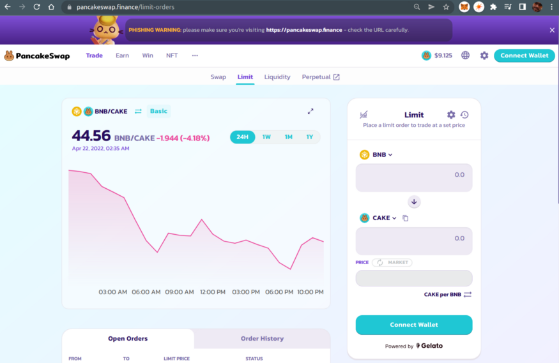Click the share page icon in address bar
This screenshot has width=559, height=363.
pos(431,7)
